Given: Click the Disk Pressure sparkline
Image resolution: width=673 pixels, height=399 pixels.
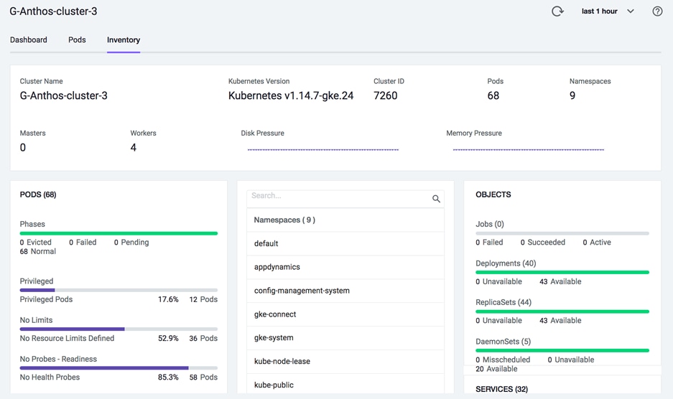Looking at the screenshot, I should click(x=322, y=150).
